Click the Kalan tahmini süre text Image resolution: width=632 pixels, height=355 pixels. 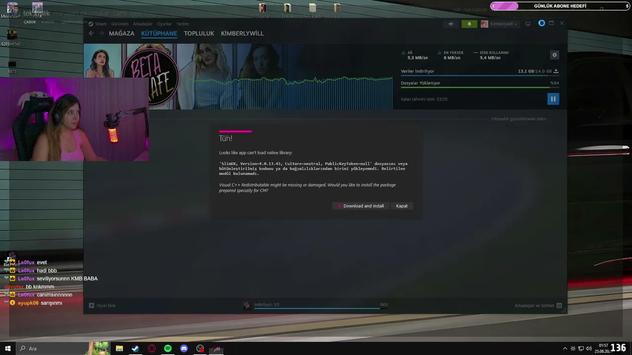pyautogui.click(x=424, y=99)
